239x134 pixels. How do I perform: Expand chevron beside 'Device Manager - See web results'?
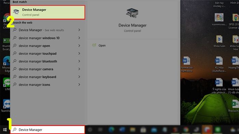coord(79,30)
